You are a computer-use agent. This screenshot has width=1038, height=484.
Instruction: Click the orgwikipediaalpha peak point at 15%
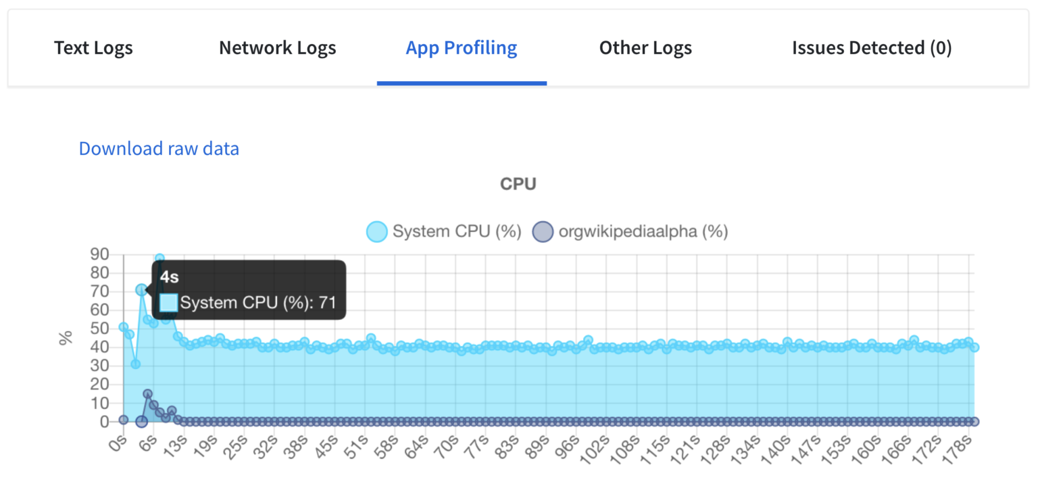click(147, 393)
